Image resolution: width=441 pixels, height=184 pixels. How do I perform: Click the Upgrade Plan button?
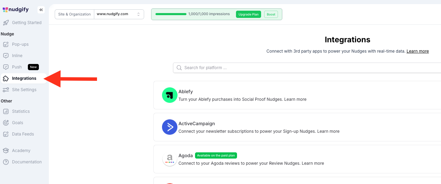tap(248, 14)
